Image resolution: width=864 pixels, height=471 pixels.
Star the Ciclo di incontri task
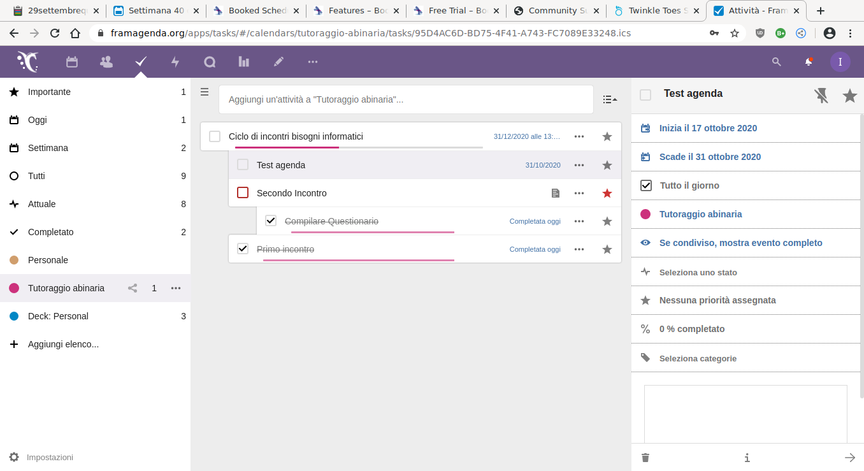(607, 136)
